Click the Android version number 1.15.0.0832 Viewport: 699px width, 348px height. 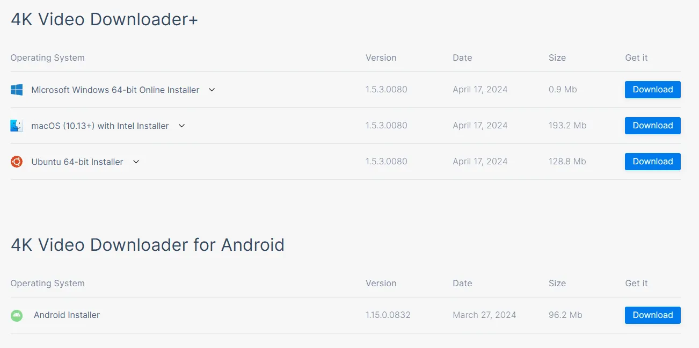[x=388, y=315]
